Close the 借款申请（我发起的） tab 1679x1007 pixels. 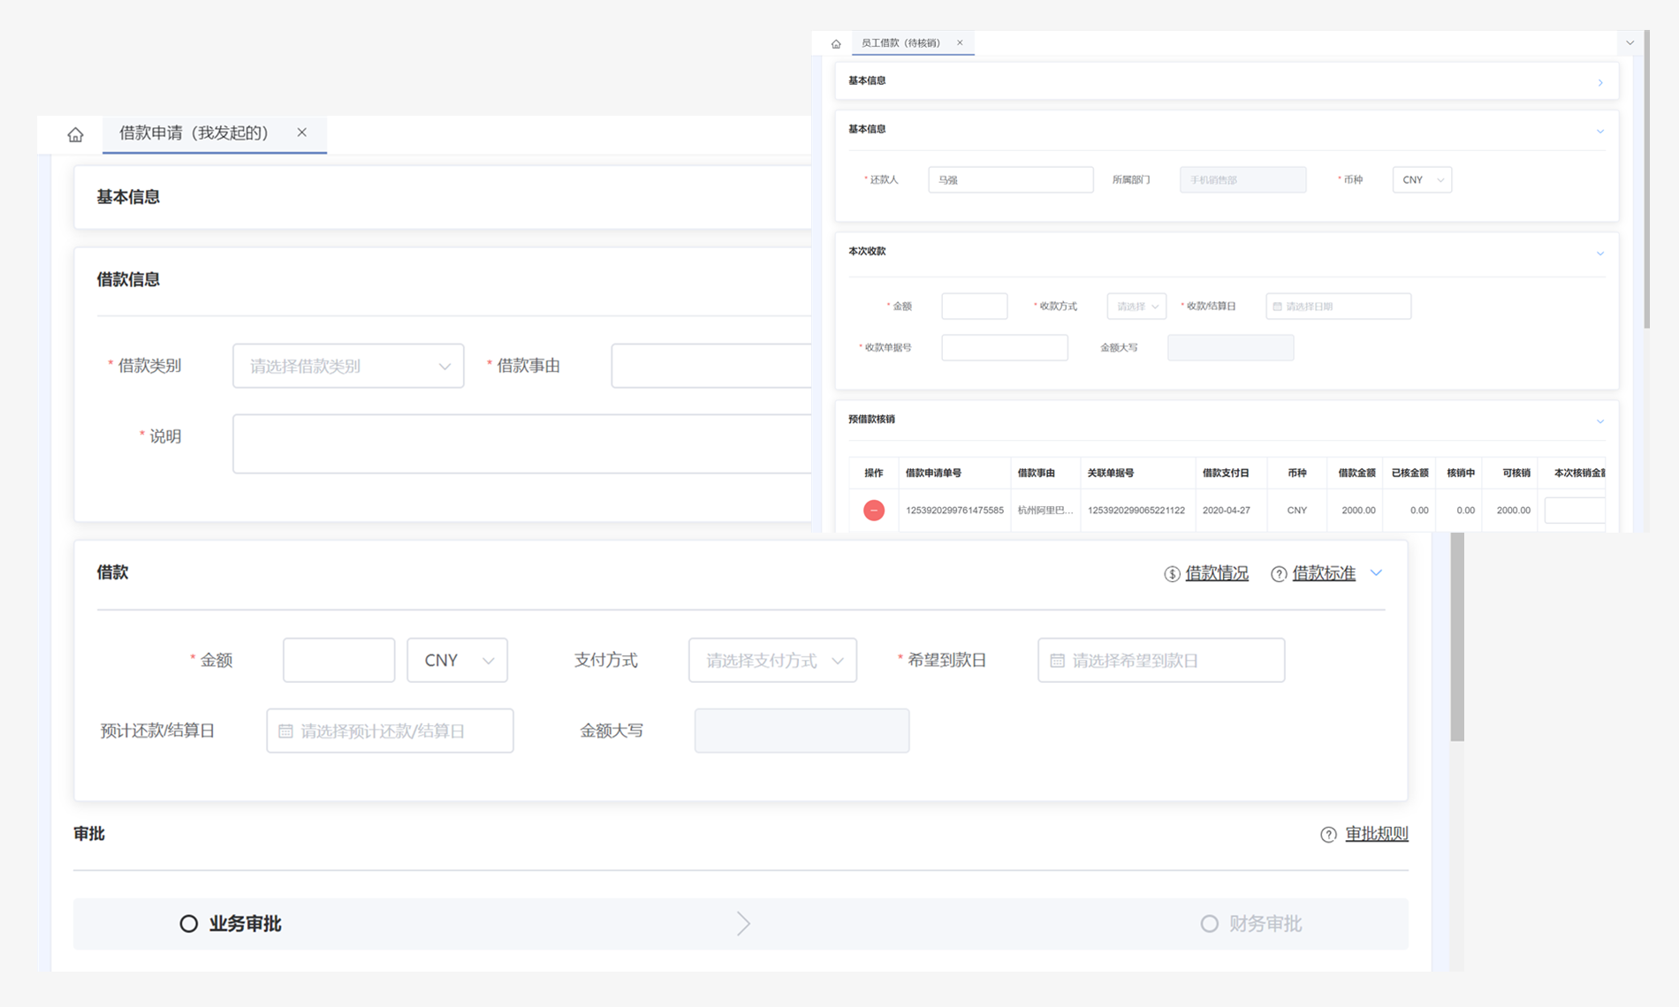coord(302,132)
